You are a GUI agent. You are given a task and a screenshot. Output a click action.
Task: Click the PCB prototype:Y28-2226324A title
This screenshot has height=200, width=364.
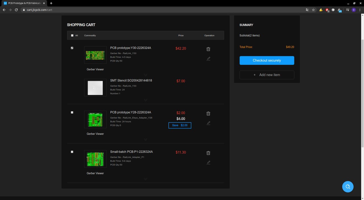pyautogui.click(x=131, y=112)
